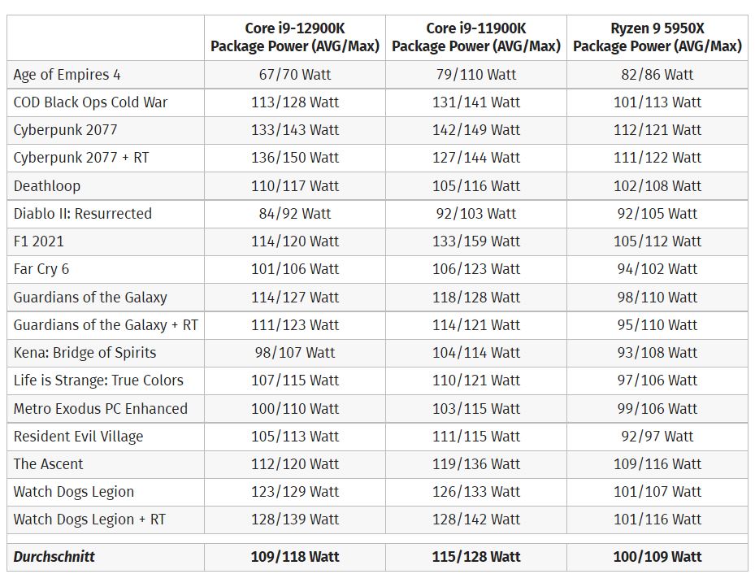755x587 pixels.
Task: Click the COD Black Ops Cold War label
Action: (90, 102)
